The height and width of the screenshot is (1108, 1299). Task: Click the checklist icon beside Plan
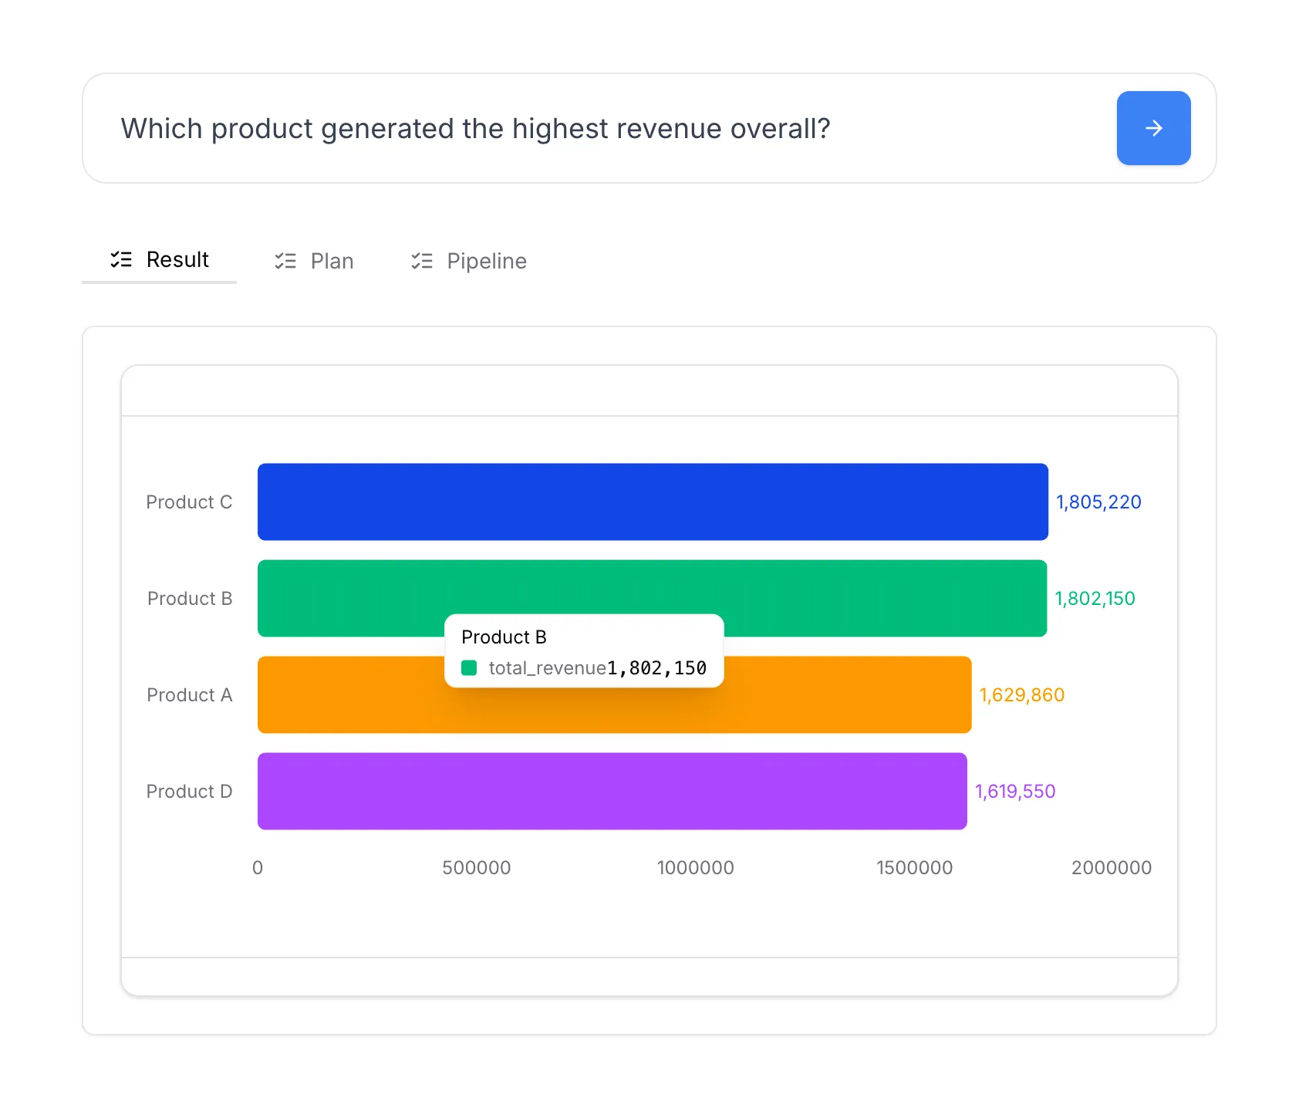pos(285,261)
